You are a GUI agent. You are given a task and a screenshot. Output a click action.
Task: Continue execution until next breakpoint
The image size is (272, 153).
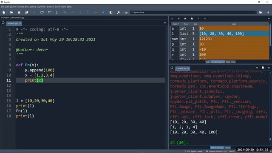pos(95,12)
